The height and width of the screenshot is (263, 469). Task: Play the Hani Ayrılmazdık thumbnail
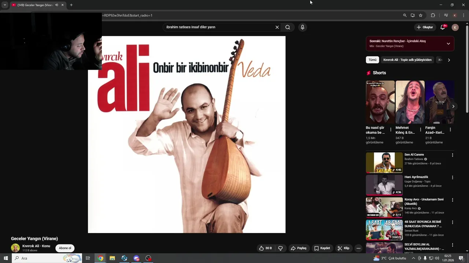(x=384, y=185)
